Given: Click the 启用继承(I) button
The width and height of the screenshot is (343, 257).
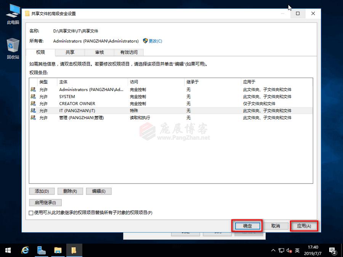Looking at the screenshot, I should pos(45,202).
